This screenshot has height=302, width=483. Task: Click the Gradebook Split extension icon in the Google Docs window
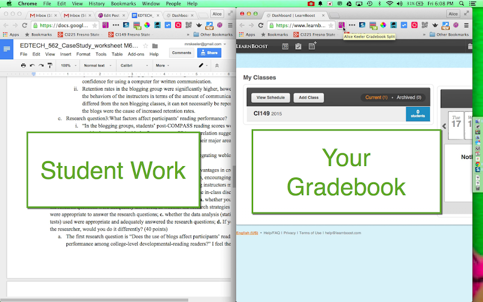[x=105, y=25]
